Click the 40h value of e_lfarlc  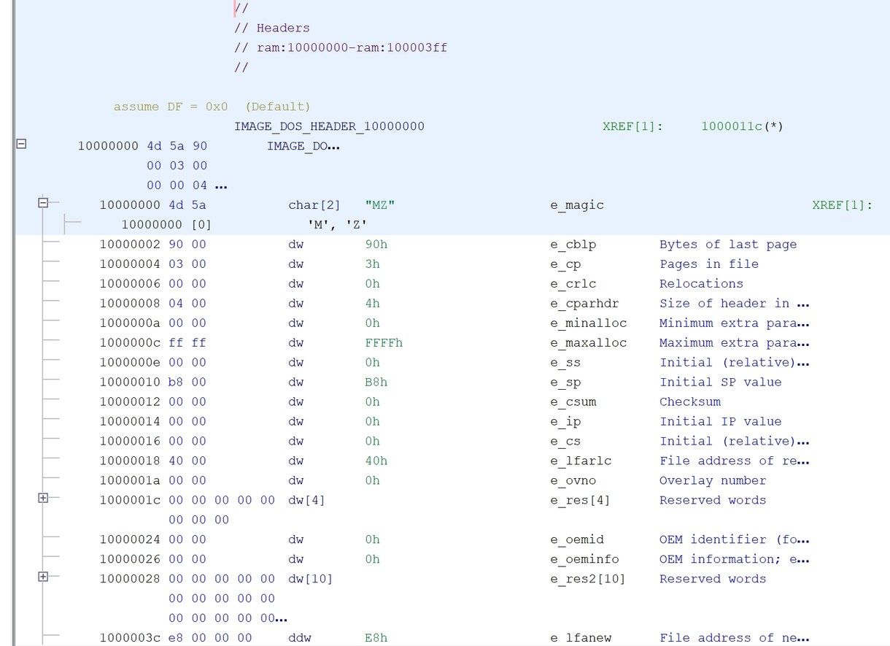[376, 461]
